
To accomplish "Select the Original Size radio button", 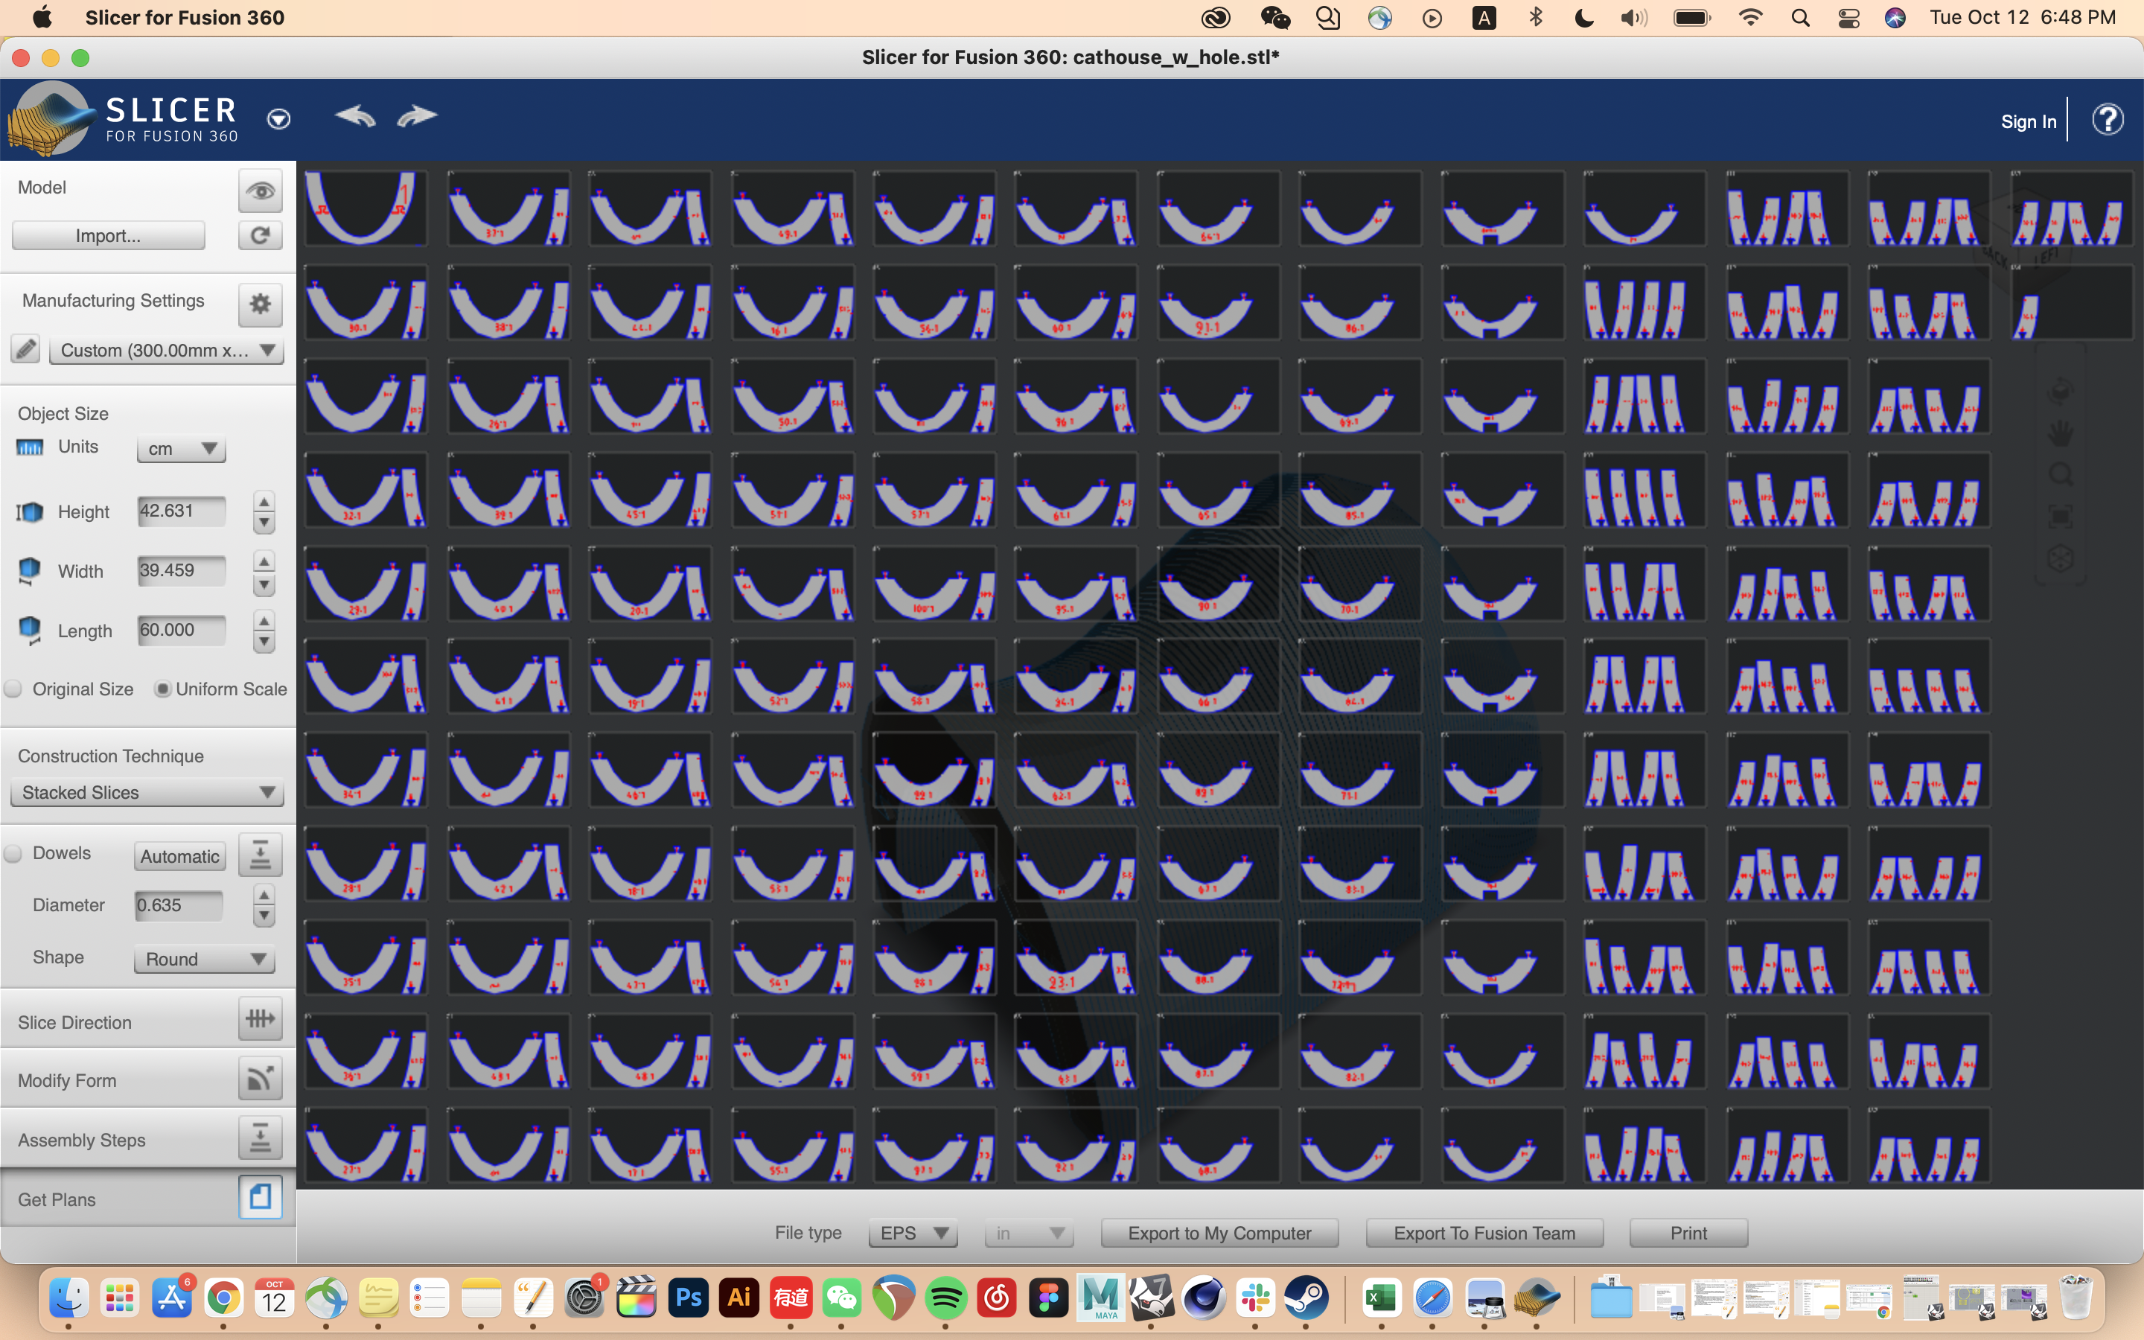I will [x=13, y=689].
